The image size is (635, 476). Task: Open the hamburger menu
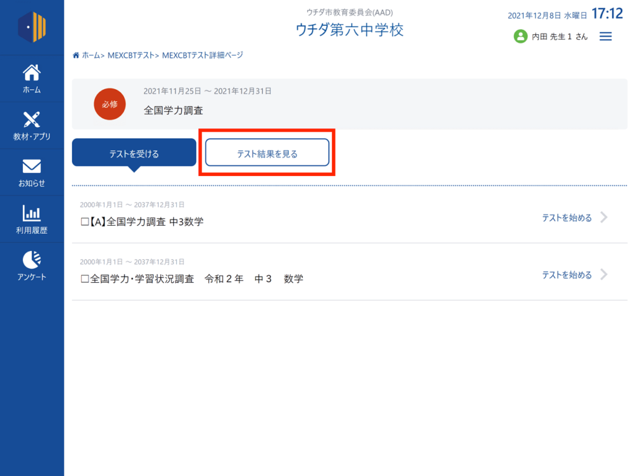[605, 37]
